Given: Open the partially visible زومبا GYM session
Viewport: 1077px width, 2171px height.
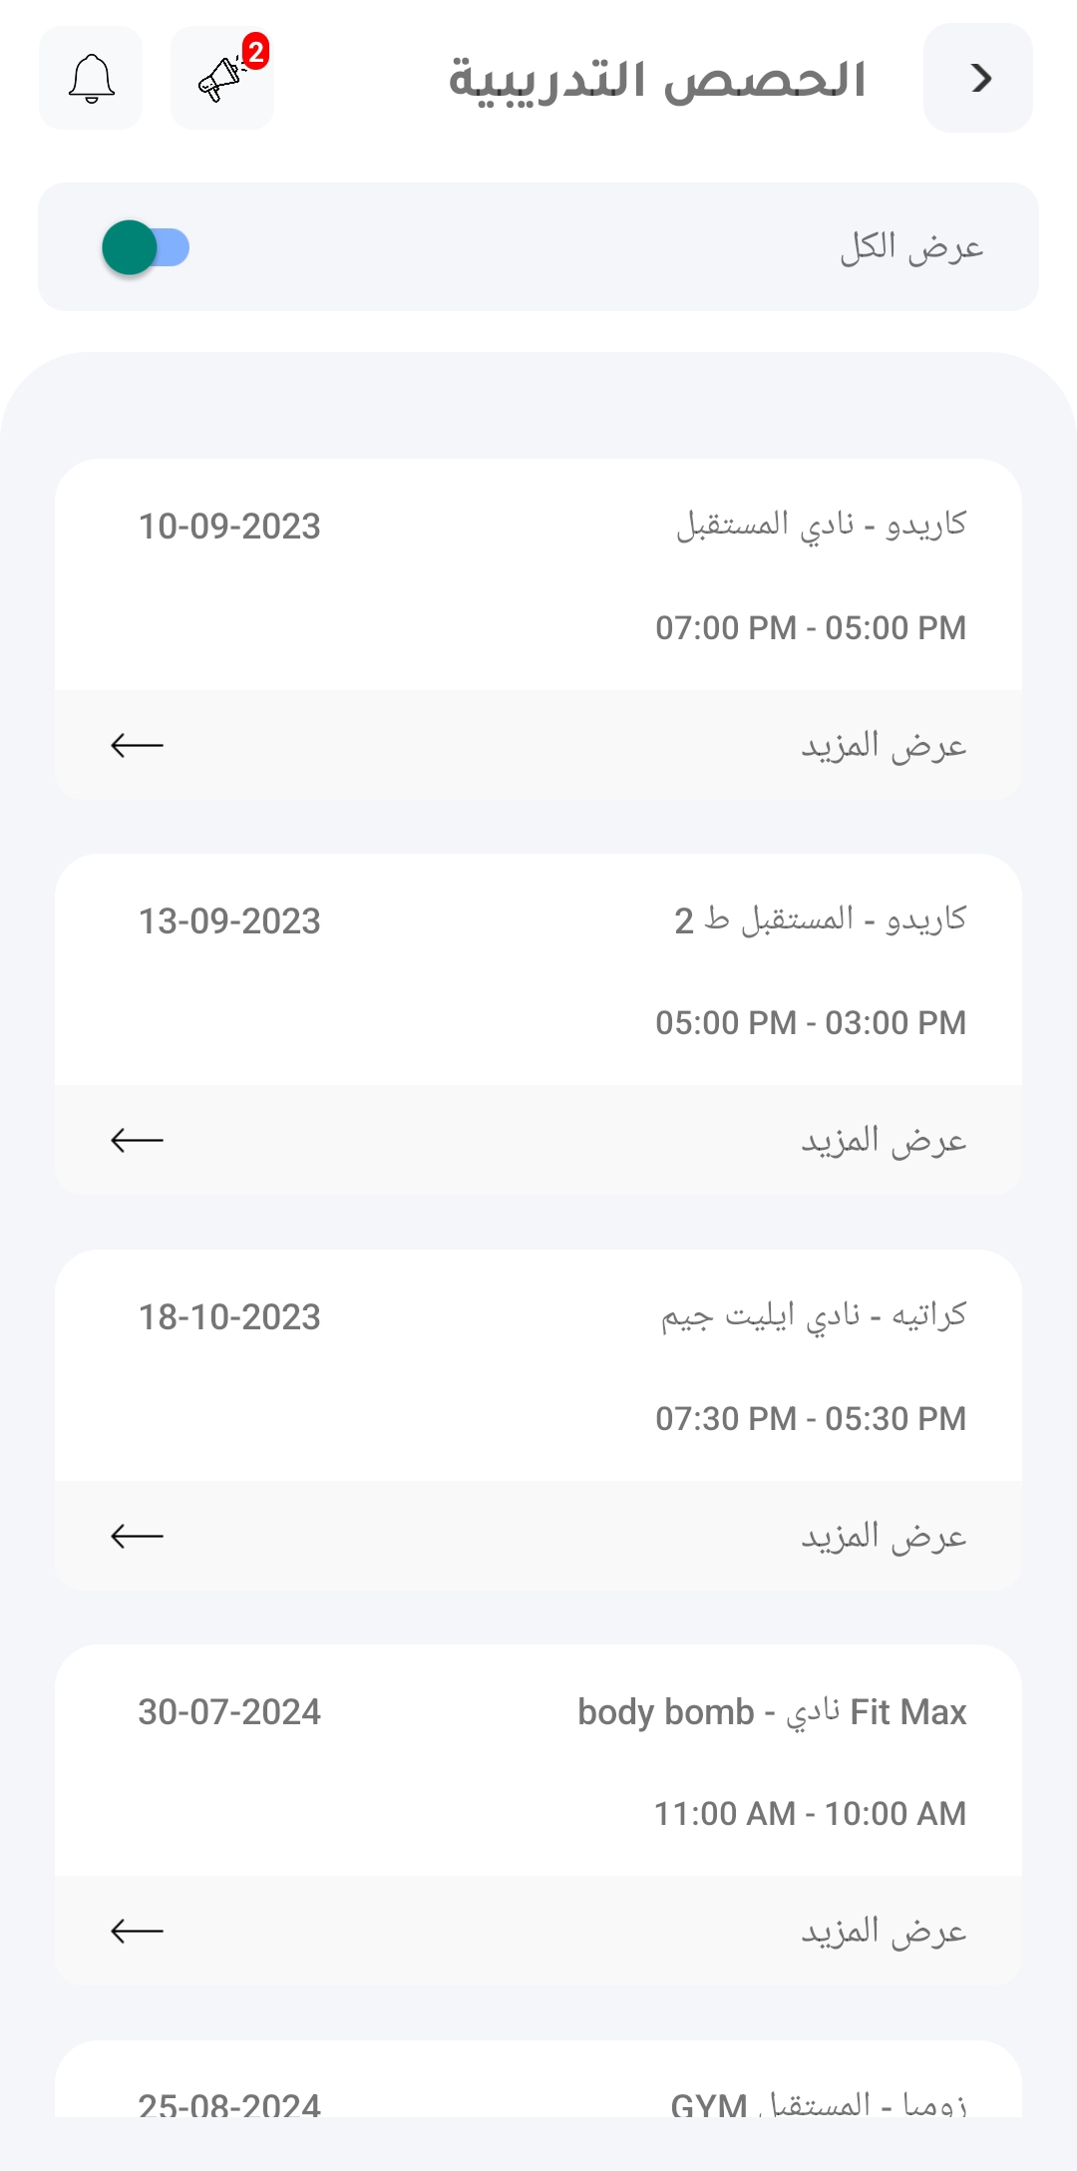Looking at the screenshot, I should coord(818,2102).
